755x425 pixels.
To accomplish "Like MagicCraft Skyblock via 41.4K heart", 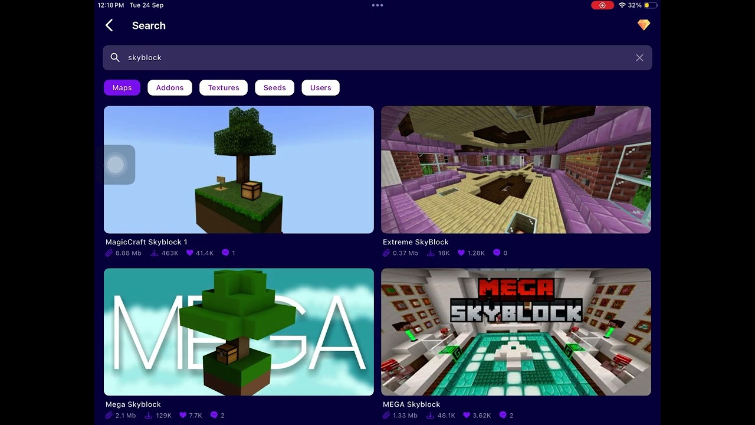I will [190, 253].
